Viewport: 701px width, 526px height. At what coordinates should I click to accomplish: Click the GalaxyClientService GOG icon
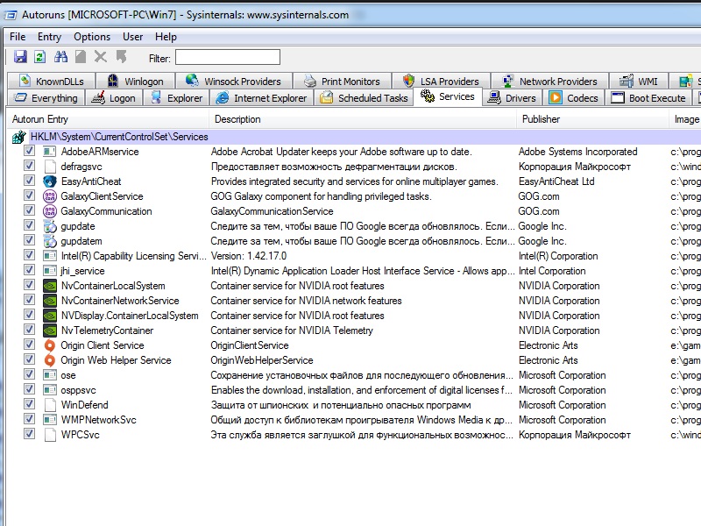click(x=50, y=196)
